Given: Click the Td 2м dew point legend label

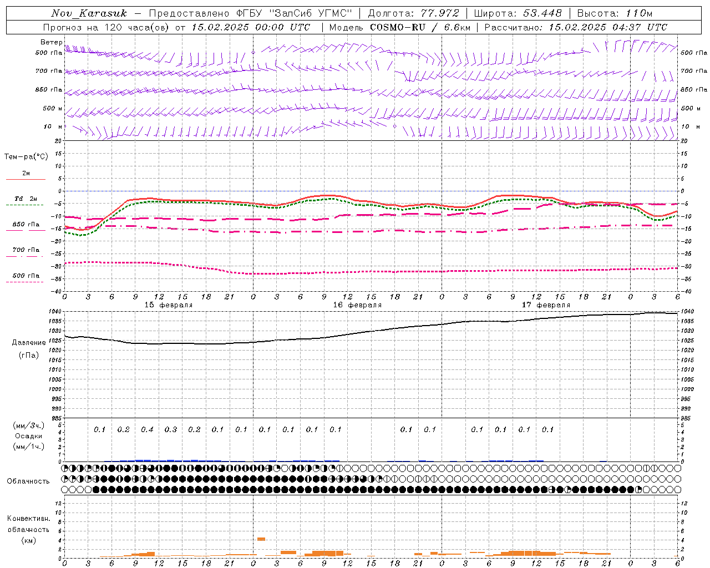Looking at the screenshot, I should pyautogui.click(x=26, y=199).
